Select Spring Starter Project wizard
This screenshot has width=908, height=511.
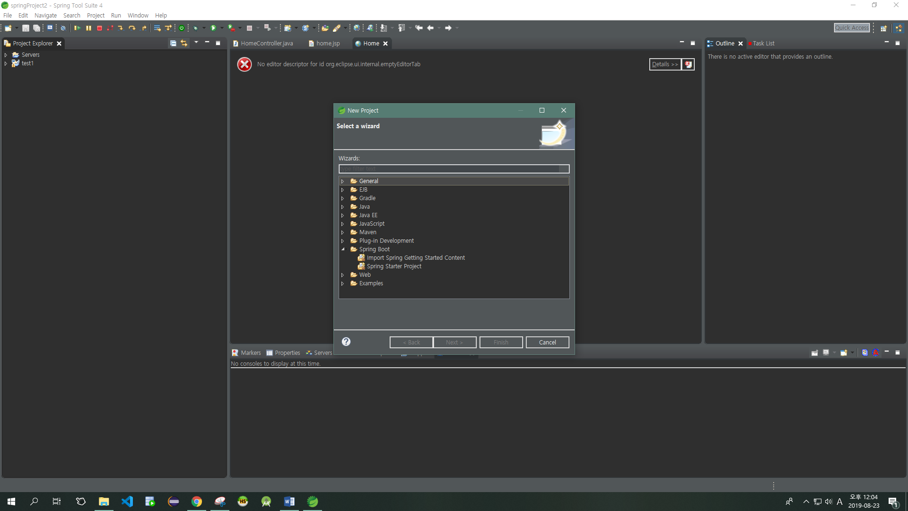tap(393, 266)
